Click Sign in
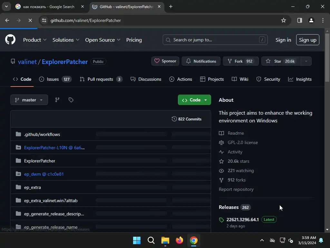Viewport: 330px width, 248px height. pyautogui.click(x=283, y=40)
